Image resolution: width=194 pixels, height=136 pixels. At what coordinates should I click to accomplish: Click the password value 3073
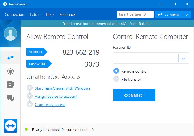(92, 64)
